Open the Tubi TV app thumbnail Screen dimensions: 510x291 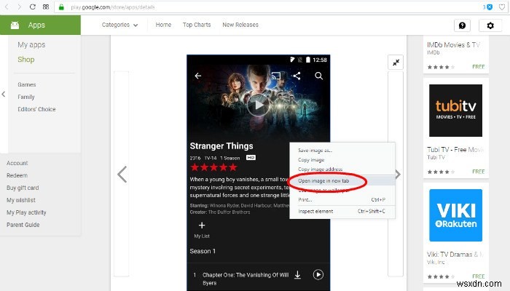(455, 111)
